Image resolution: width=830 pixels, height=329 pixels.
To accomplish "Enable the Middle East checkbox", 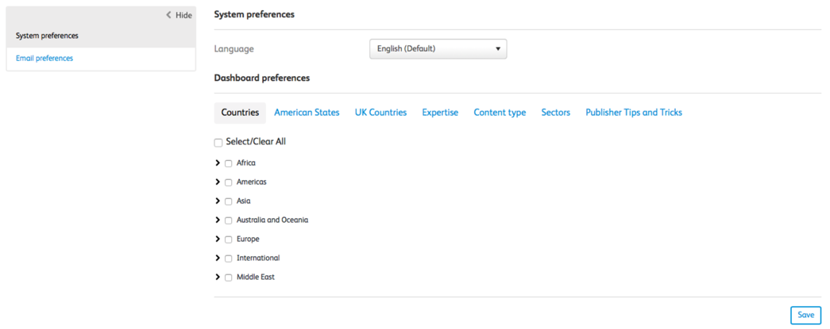I will tap(229, 277).
